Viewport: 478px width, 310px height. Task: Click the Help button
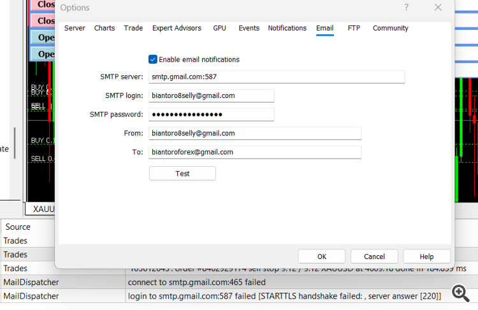click(426, 257)
